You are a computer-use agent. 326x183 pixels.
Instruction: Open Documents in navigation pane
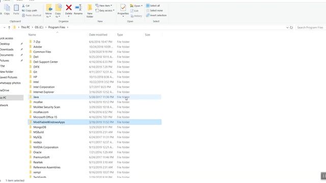point(7,55)
